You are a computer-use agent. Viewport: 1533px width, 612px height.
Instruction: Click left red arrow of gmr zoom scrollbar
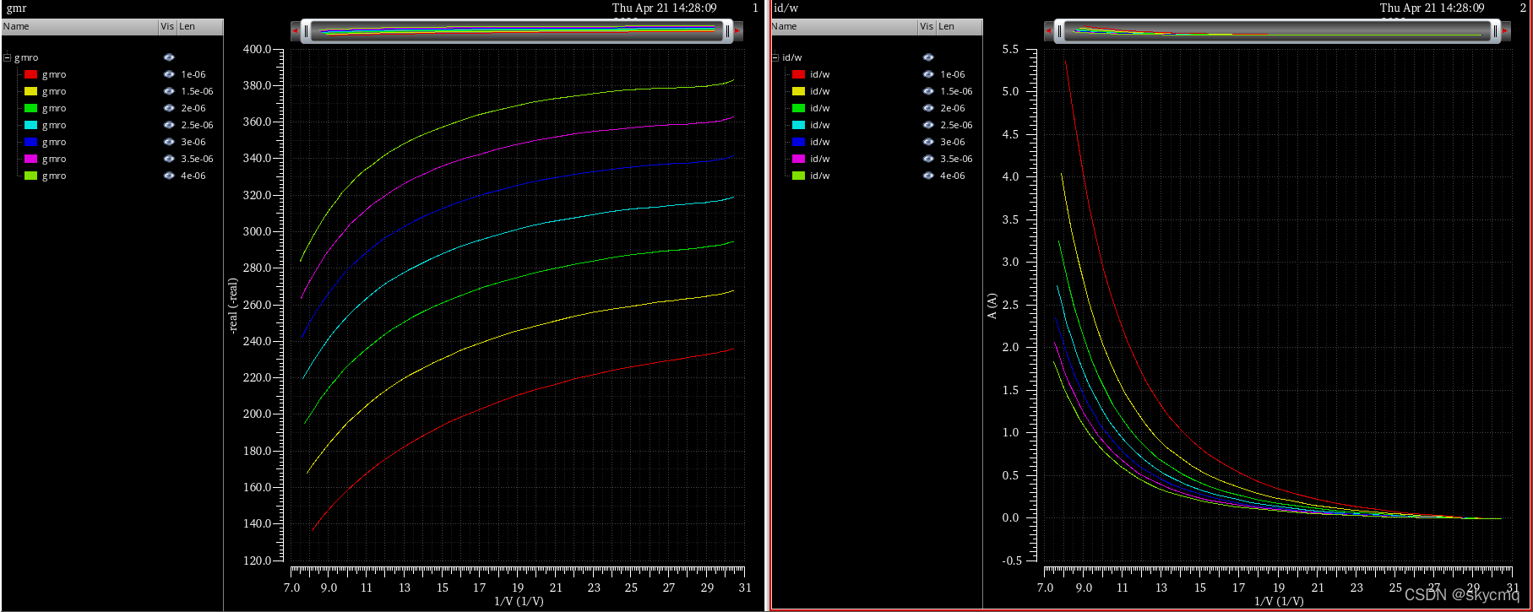tap(295, 31)
